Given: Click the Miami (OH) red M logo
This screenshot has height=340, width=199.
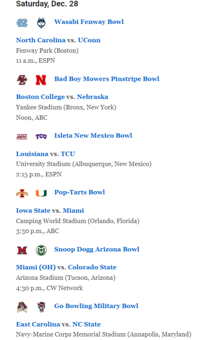Looking at the screenshot, I should point(22,250).
